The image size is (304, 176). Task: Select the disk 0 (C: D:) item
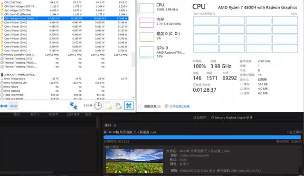click(x=161, y=37)
